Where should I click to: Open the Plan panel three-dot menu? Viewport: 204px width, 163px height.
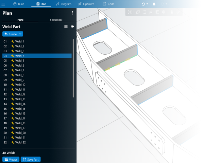pyautogui.click(x=72, y=13)
